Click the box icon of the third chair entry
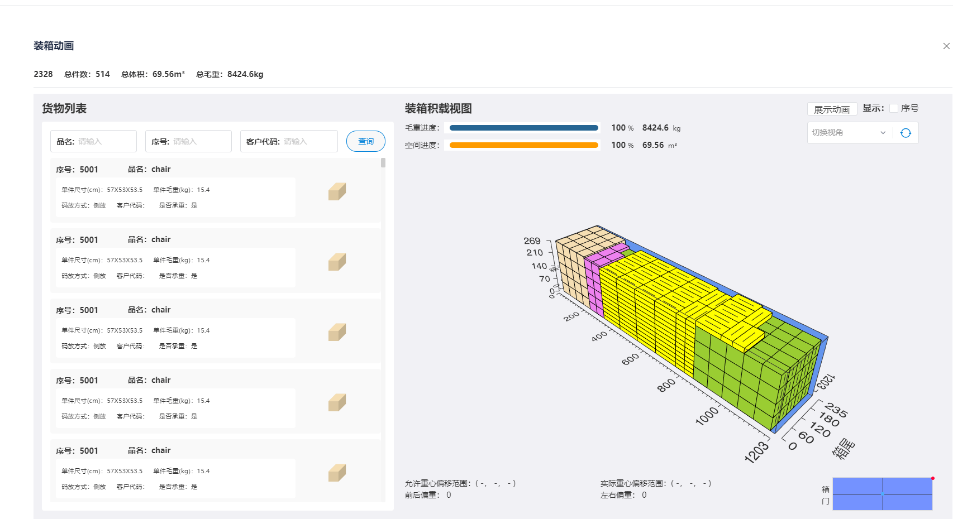The image size is (953, 519). 337,331
